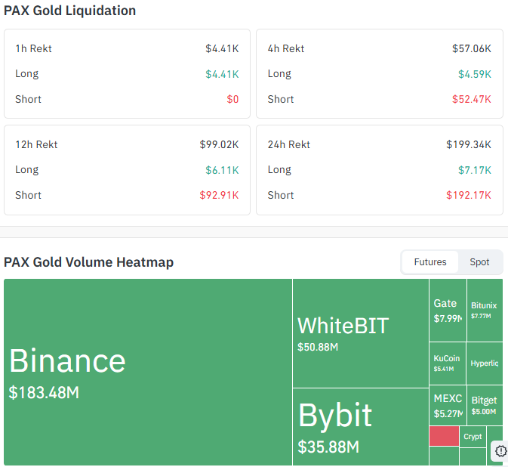Image resolution: width=508 pixels, height=467 pixels.
Task: Select the Bitget $5.00M heatmap tile
Action: pyautogui.click(x=485, y=405)
